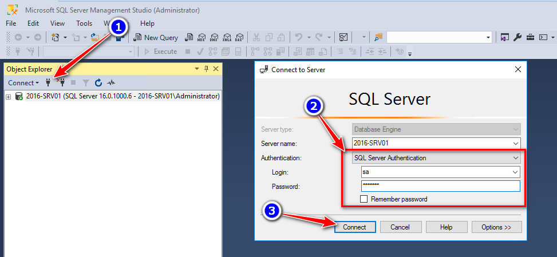The image size is (557, 257).
Task: Click the Open File folder icon
Action: (94, 37)
